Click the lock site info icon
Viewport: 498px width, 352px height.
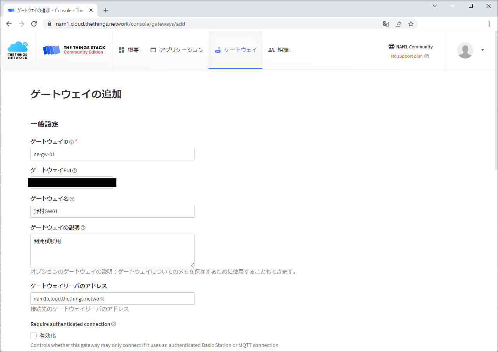pyautogui.click(x=49, y=24)
